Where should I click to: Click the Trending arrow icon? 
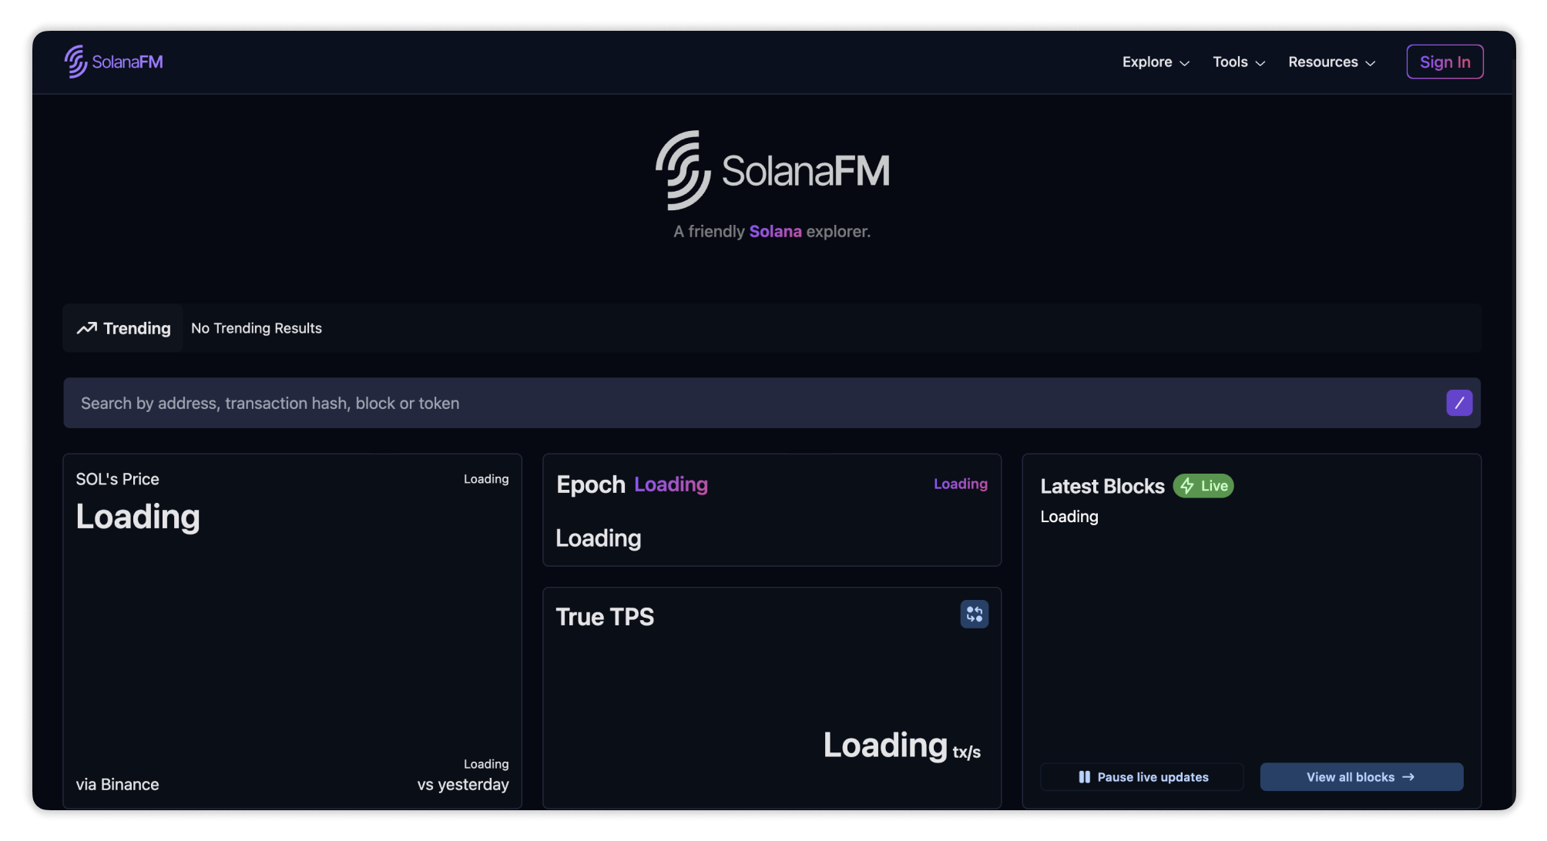pyautogui.click(x=86, y=328)
